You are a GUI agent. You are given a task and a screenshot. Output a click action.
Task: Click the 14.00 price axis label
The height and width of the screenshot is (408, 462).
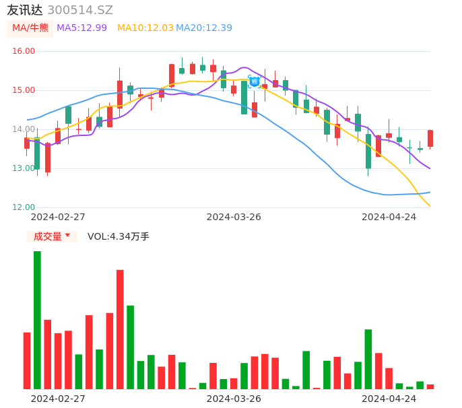click(x=24, y=129)
